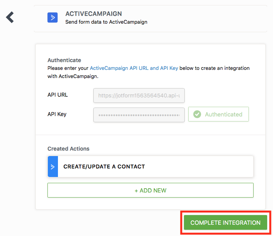Click the API URL label
Screen dimensions: 273x236
coord(58,95)
